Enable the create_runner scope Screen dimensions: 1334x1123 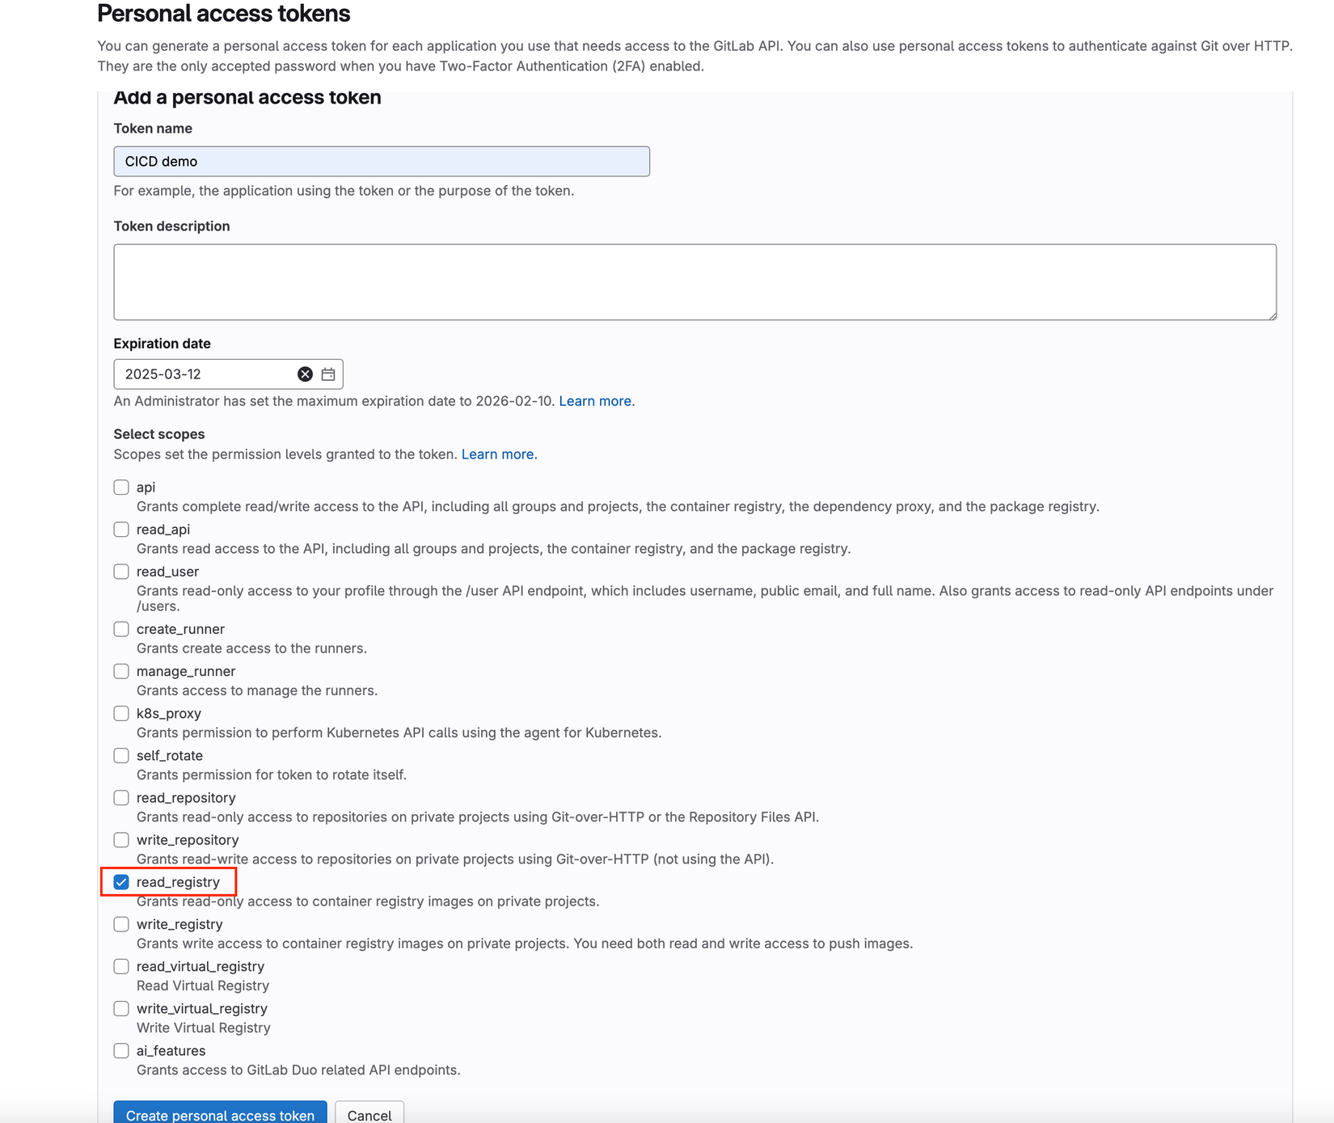[x=121, y=629]
